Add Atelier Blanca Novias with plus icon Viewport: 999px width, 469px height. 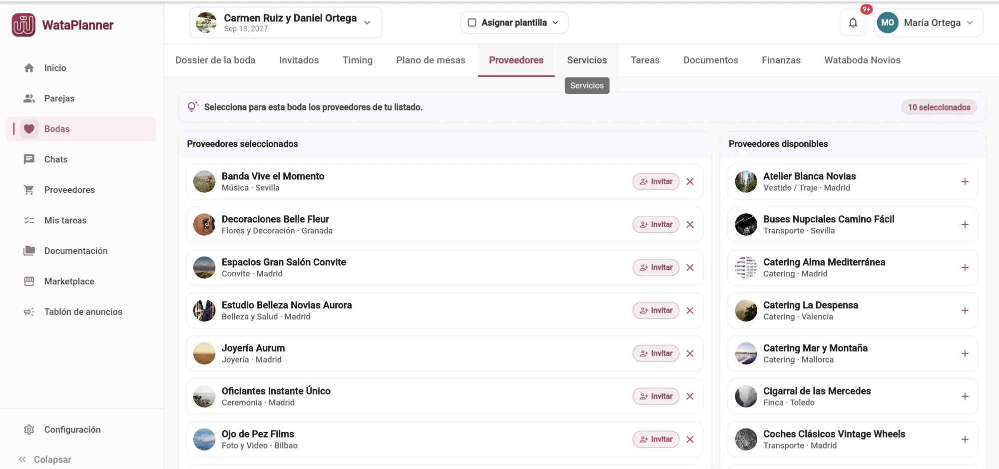pyautogui.click(x=965, y=181)
